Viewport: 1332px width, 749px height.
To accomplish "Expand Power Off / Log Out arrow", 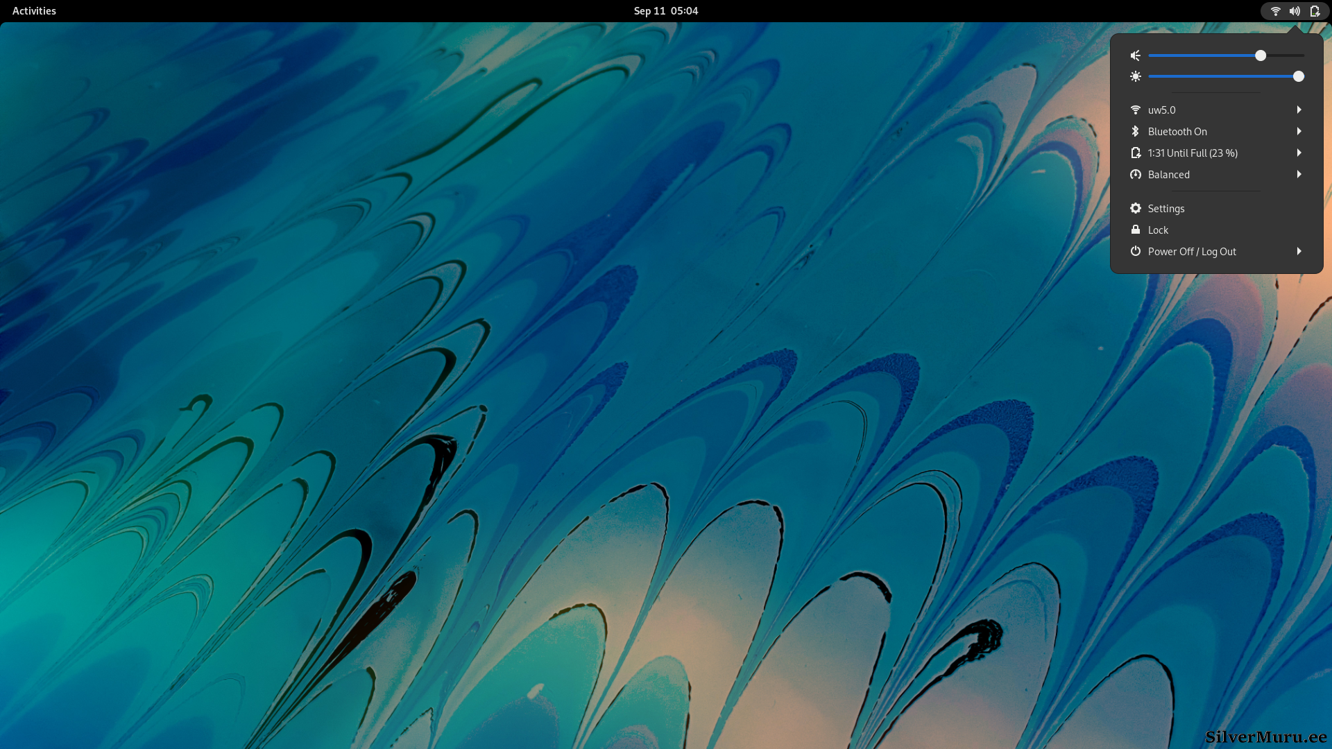I will pyautogui.click(x=1299, y=251).
